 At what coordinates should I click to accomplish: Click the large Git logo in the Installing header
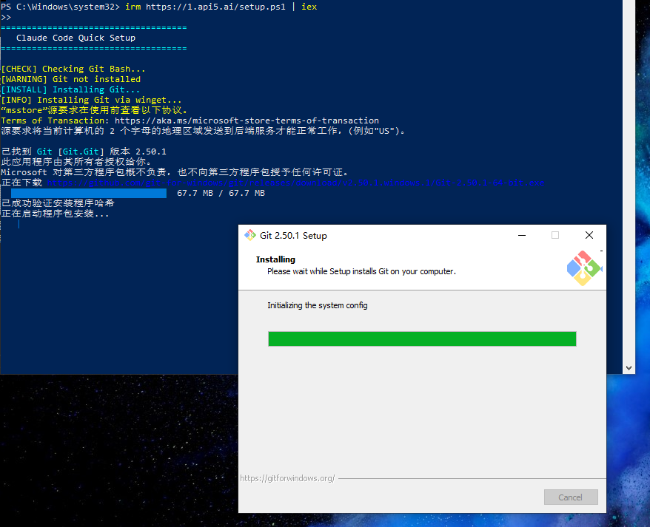pos(584,268)
